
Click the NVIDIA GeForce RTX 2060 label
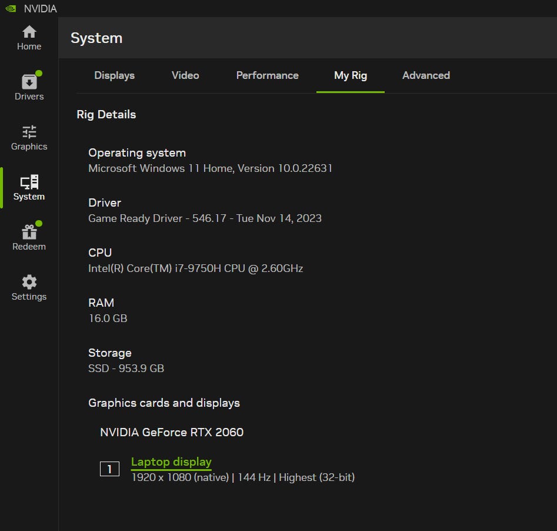[172, 432]
